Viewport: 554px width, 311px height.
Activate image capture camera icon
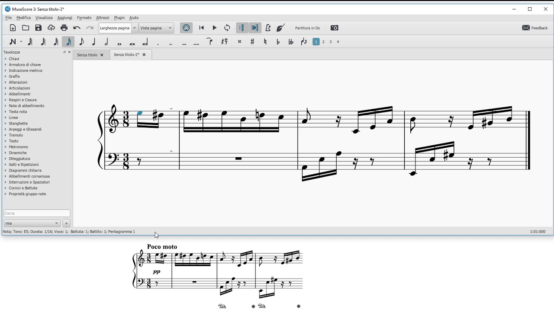click(x=335, y=28)
